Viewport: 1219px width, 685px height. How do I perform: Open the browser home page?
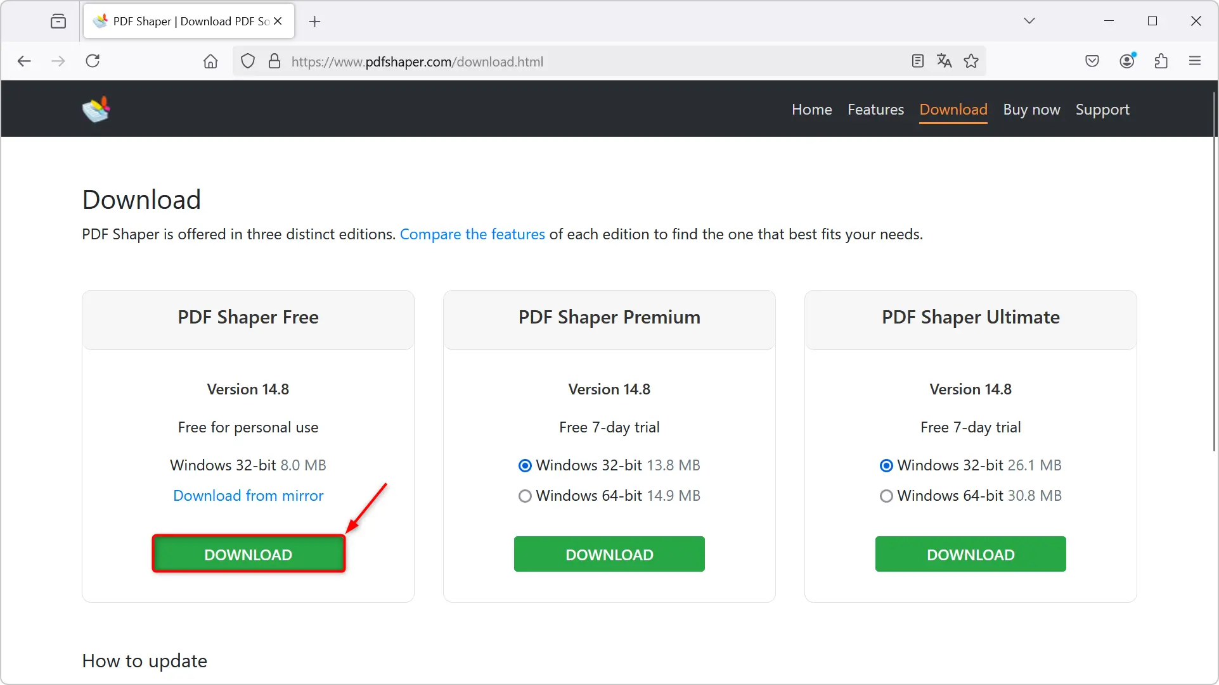pos(210,61)
